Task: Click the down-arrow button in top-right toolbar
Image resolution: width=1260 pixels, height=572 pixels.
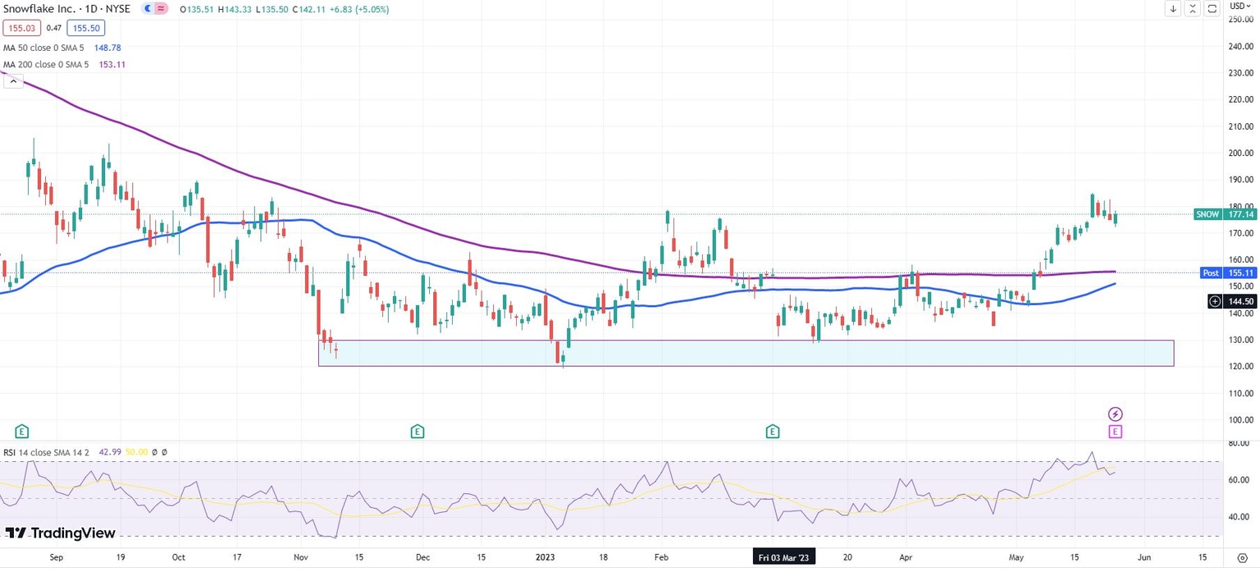Action: (1174, 9)
